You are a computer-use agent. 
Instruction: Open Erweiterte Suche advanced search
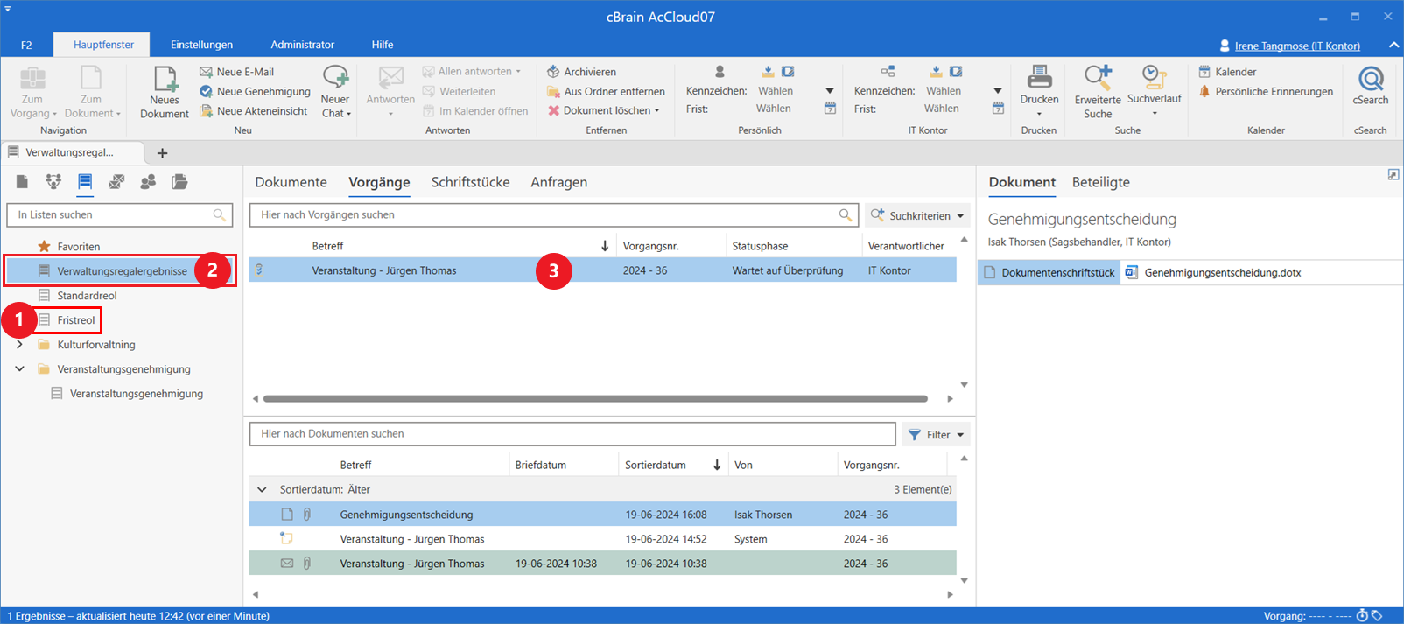click(1098, 92)
